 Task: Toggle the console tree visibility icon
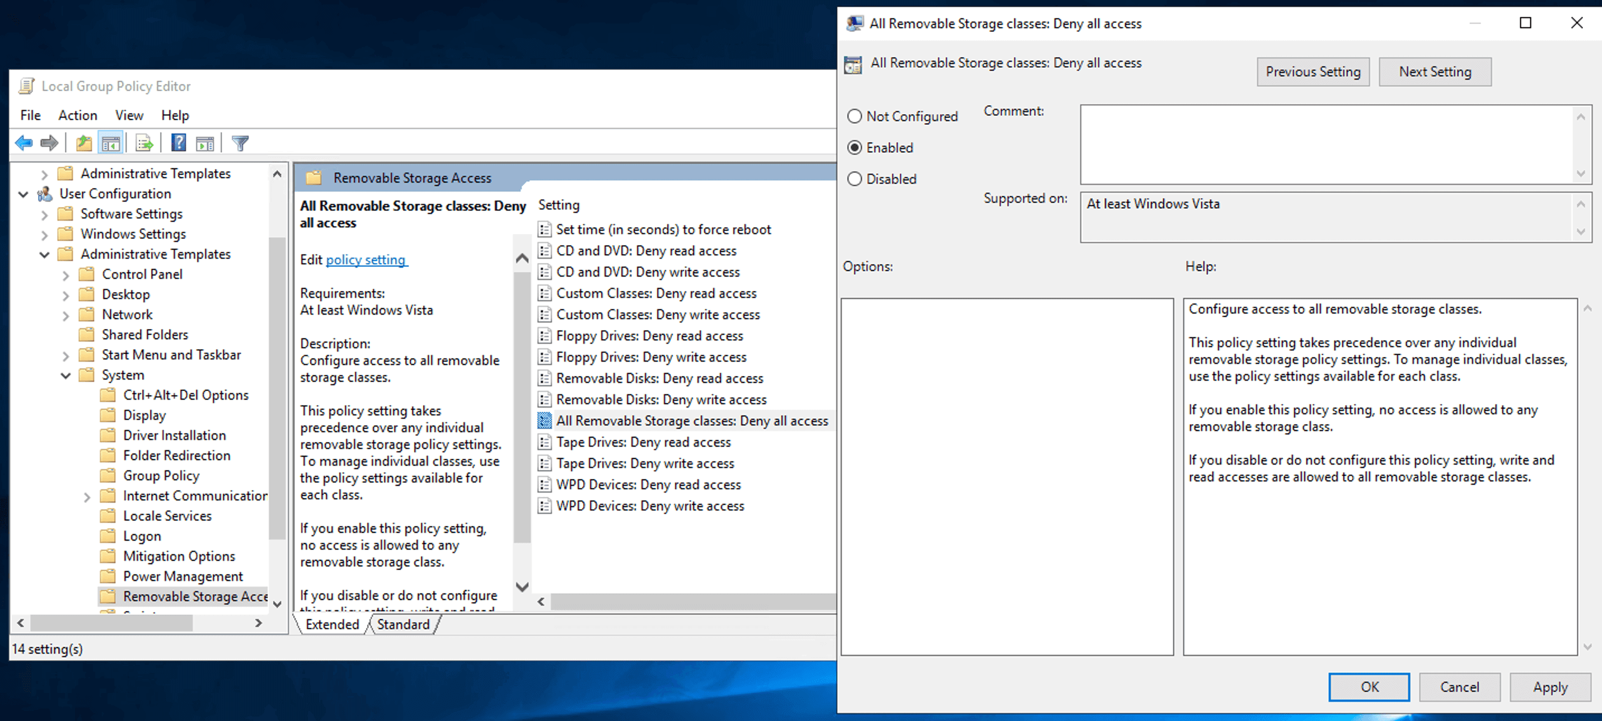click(111, 142)
